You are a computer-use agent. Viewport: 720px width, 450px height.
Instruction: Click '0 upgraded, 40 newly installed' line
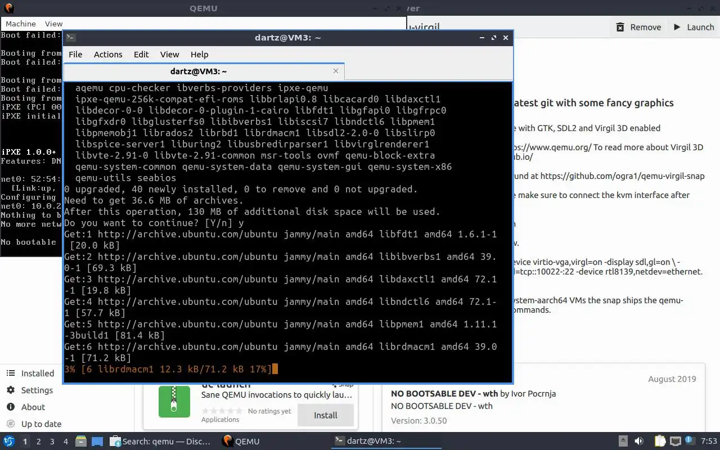[241, 189]
